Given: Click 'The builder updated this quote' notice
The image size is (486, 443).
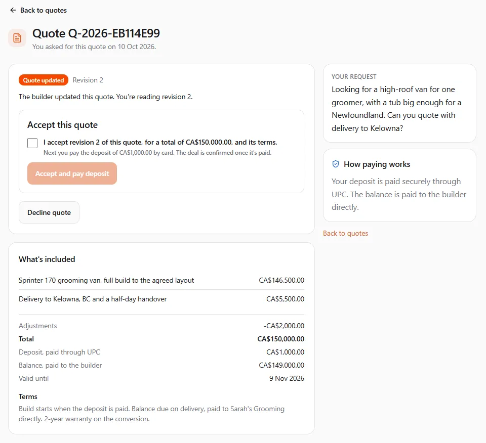Looking at the screenshot, I should (x=106, y=97).
